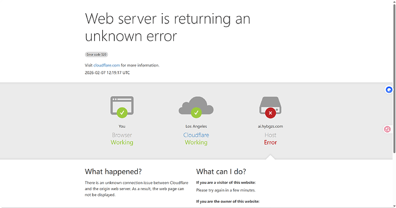Open the blue chat bubble extension icon
Image resolution: width=396 pixels, height=208 pixels.
389,90
